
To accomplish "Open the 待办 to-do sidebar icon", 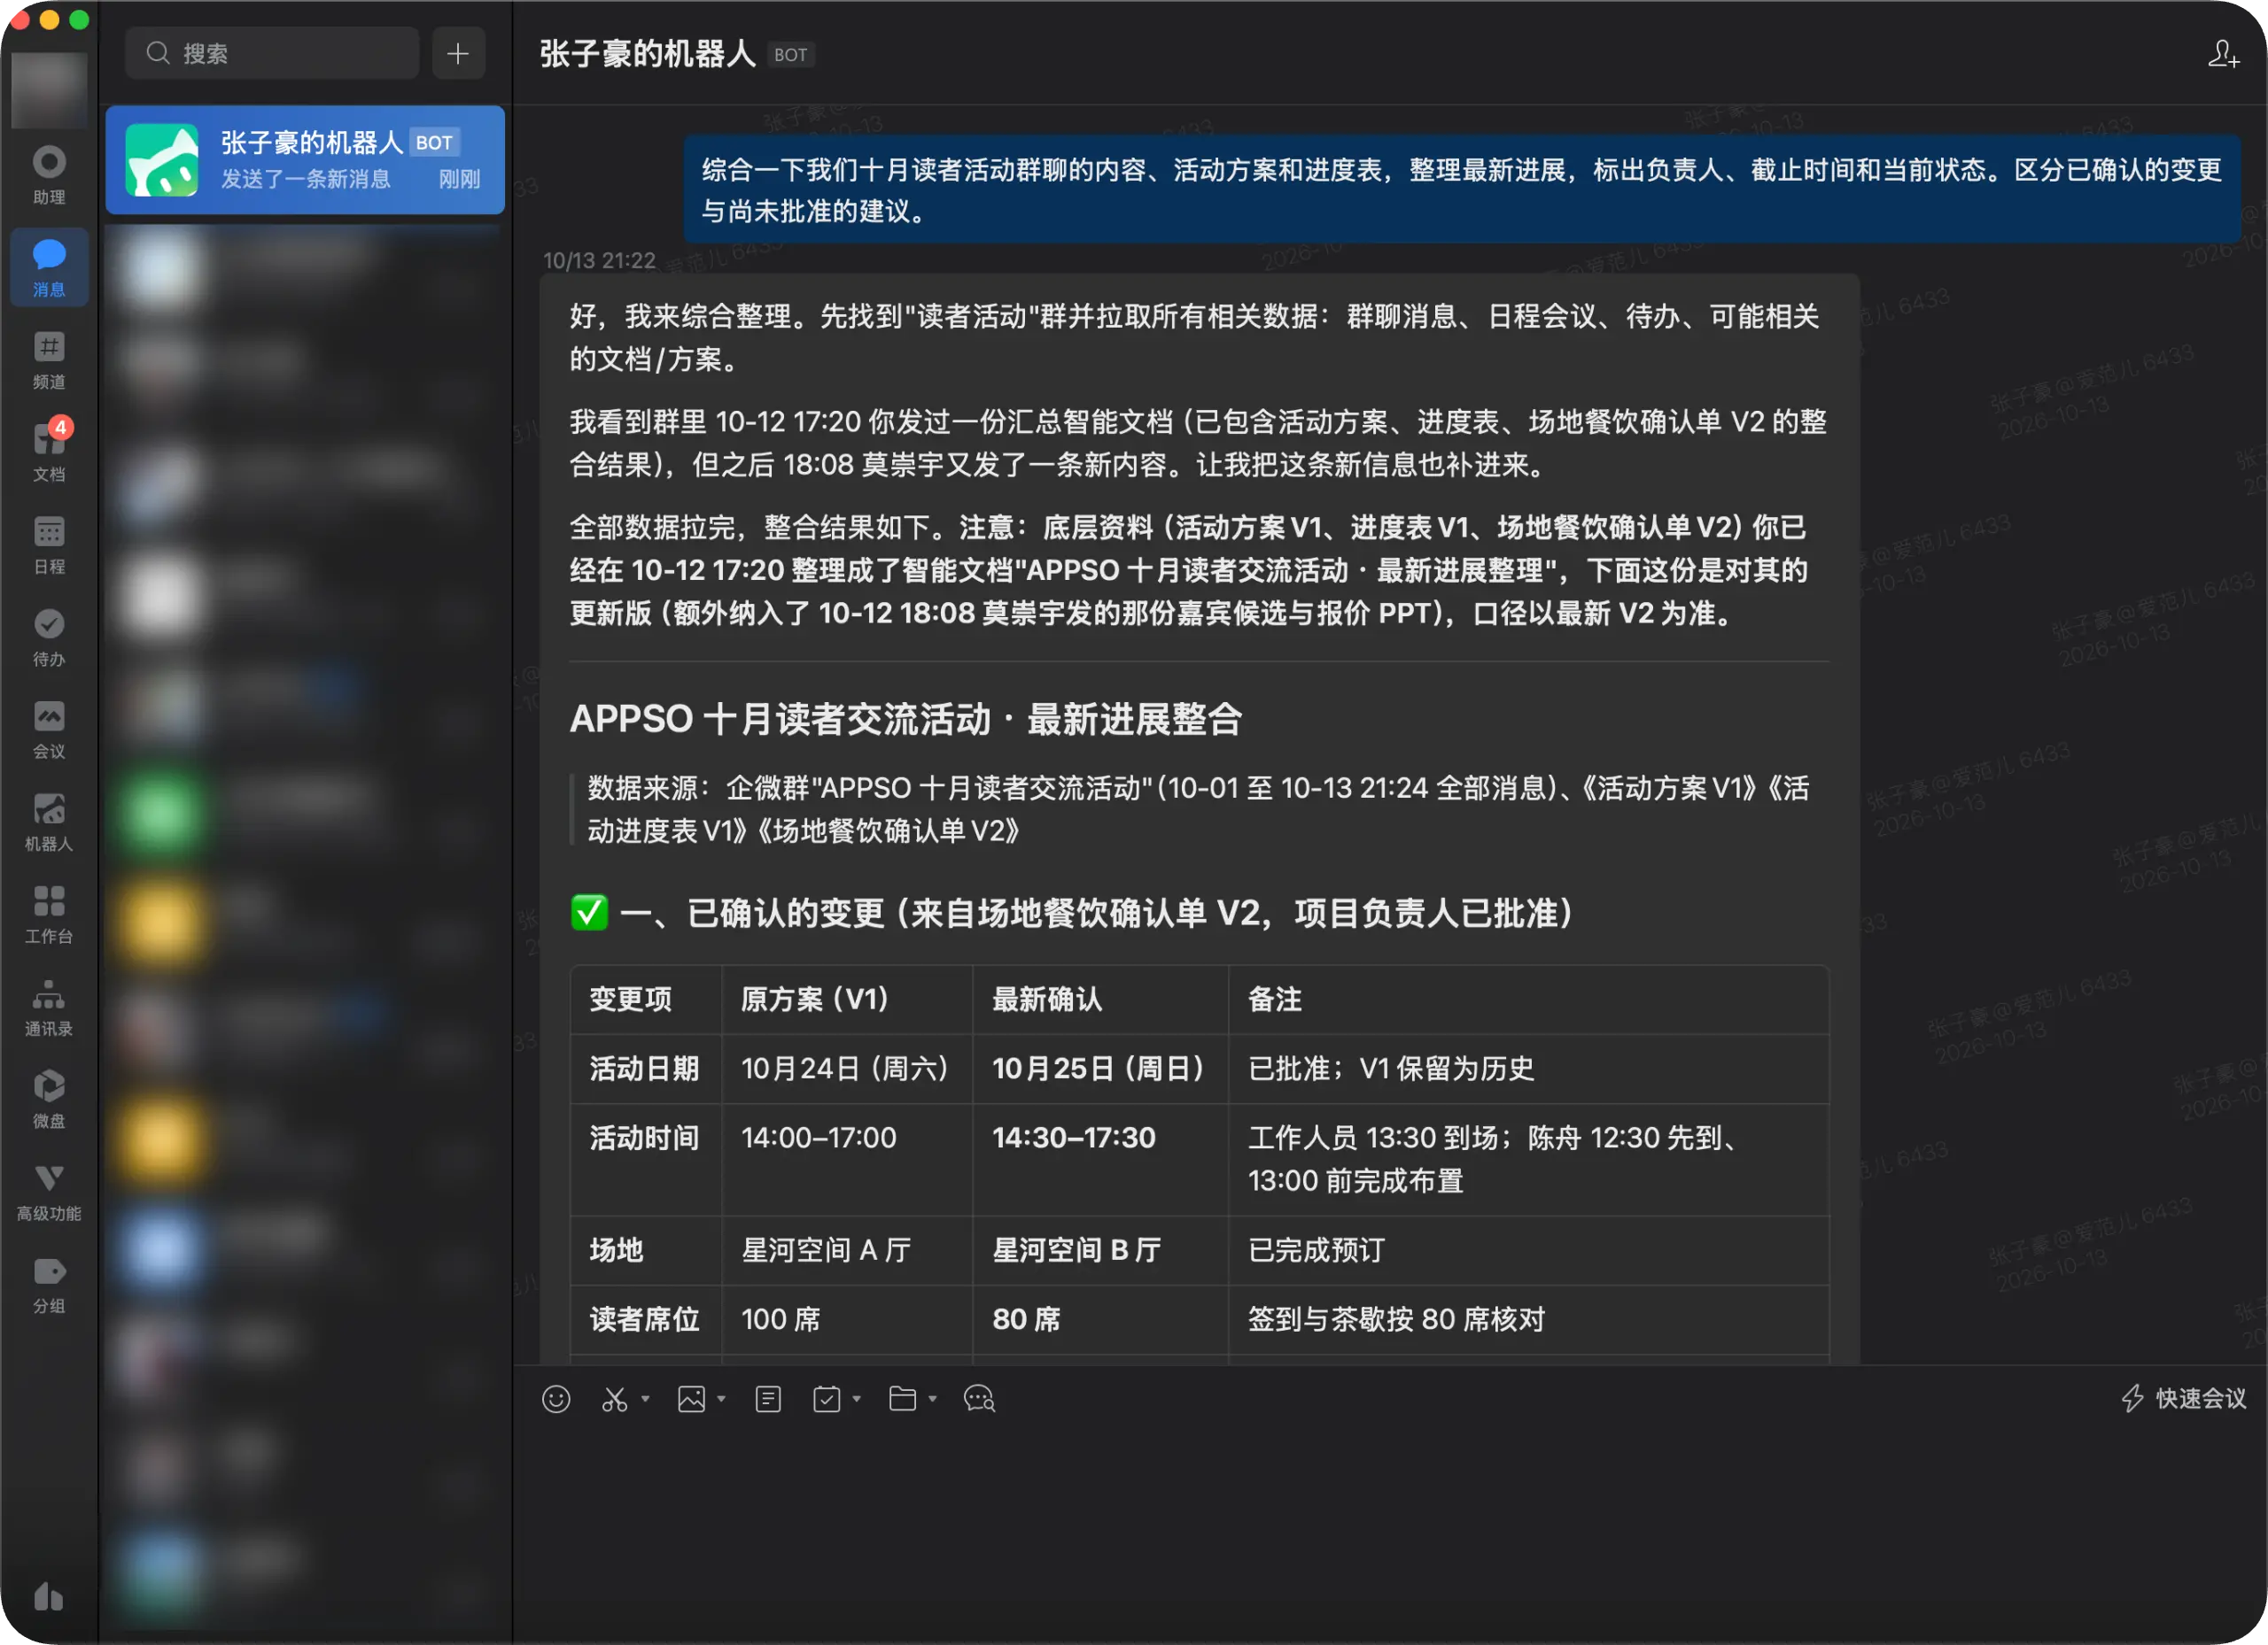I will pos(49,637).
